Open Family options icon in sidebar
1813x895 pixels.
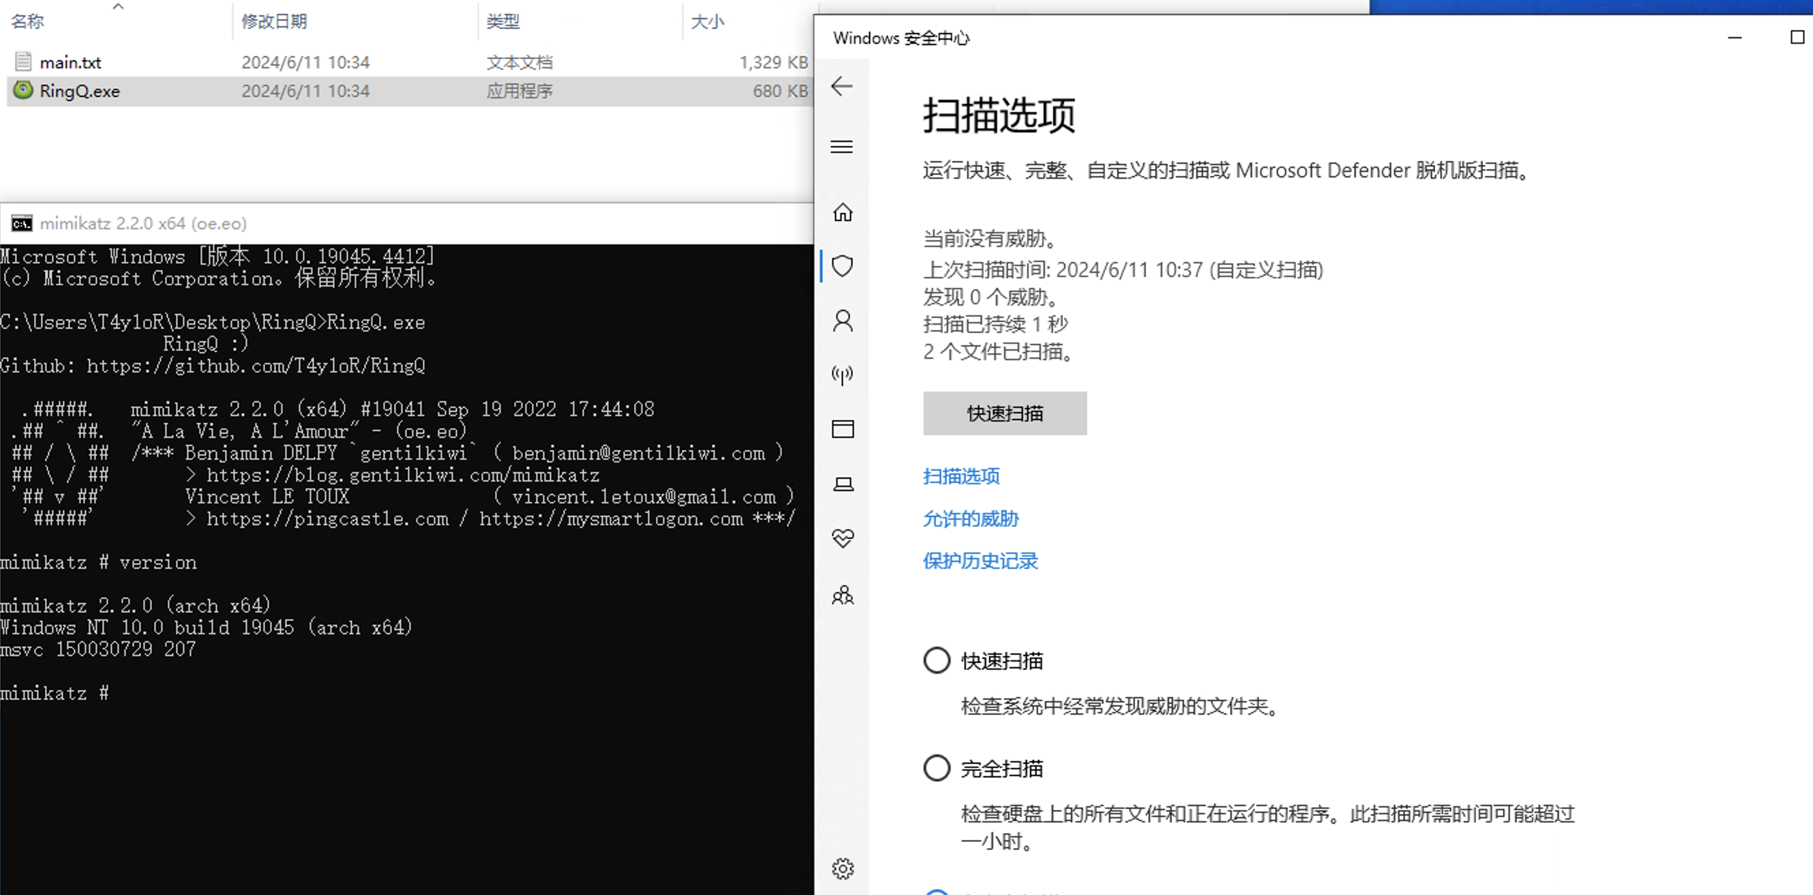pos(842,596)
